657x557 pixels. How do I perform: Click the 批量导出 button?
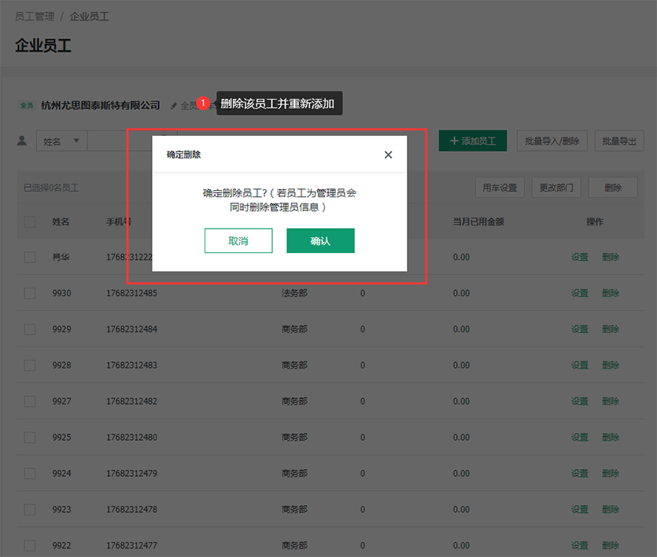pos(619,141)
